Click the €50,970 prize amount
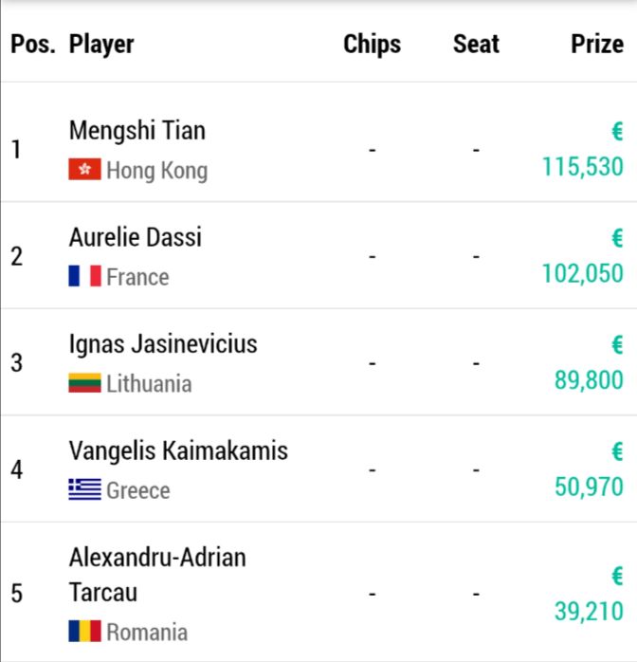Viewport: 637px width, 662px height. click(x=589, y=487)
